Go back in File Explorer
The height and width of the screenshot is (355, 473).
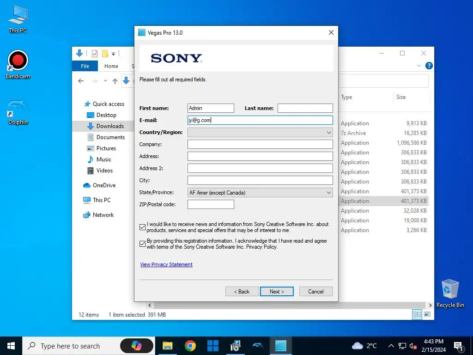pos(80,81)
